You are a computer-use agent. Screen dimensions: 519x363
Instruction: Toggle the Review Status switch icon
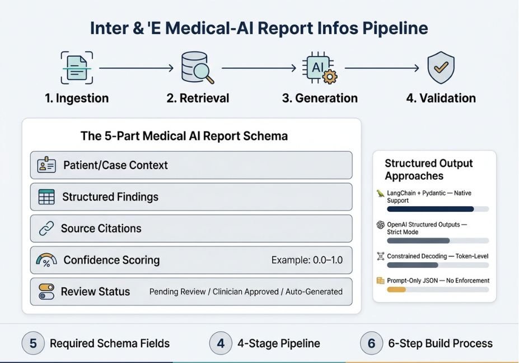pyautogui.click(x=46, y=291)
